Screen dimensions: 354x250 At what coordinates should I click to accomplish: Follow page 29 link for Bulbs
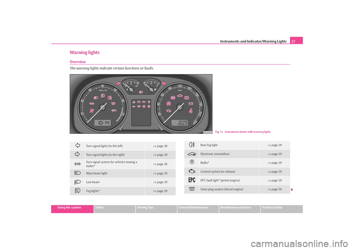click(x=275, y=163)
